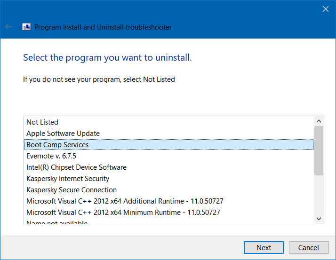Choose Kaspersky Secure Connection
The width and height of the screenshot is (336, 260).
tap(72, 190)
